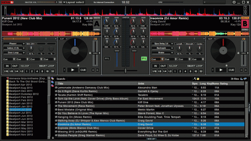251x141 pixels.
Task: Click the CUE button on deck A
Action: 83,70
